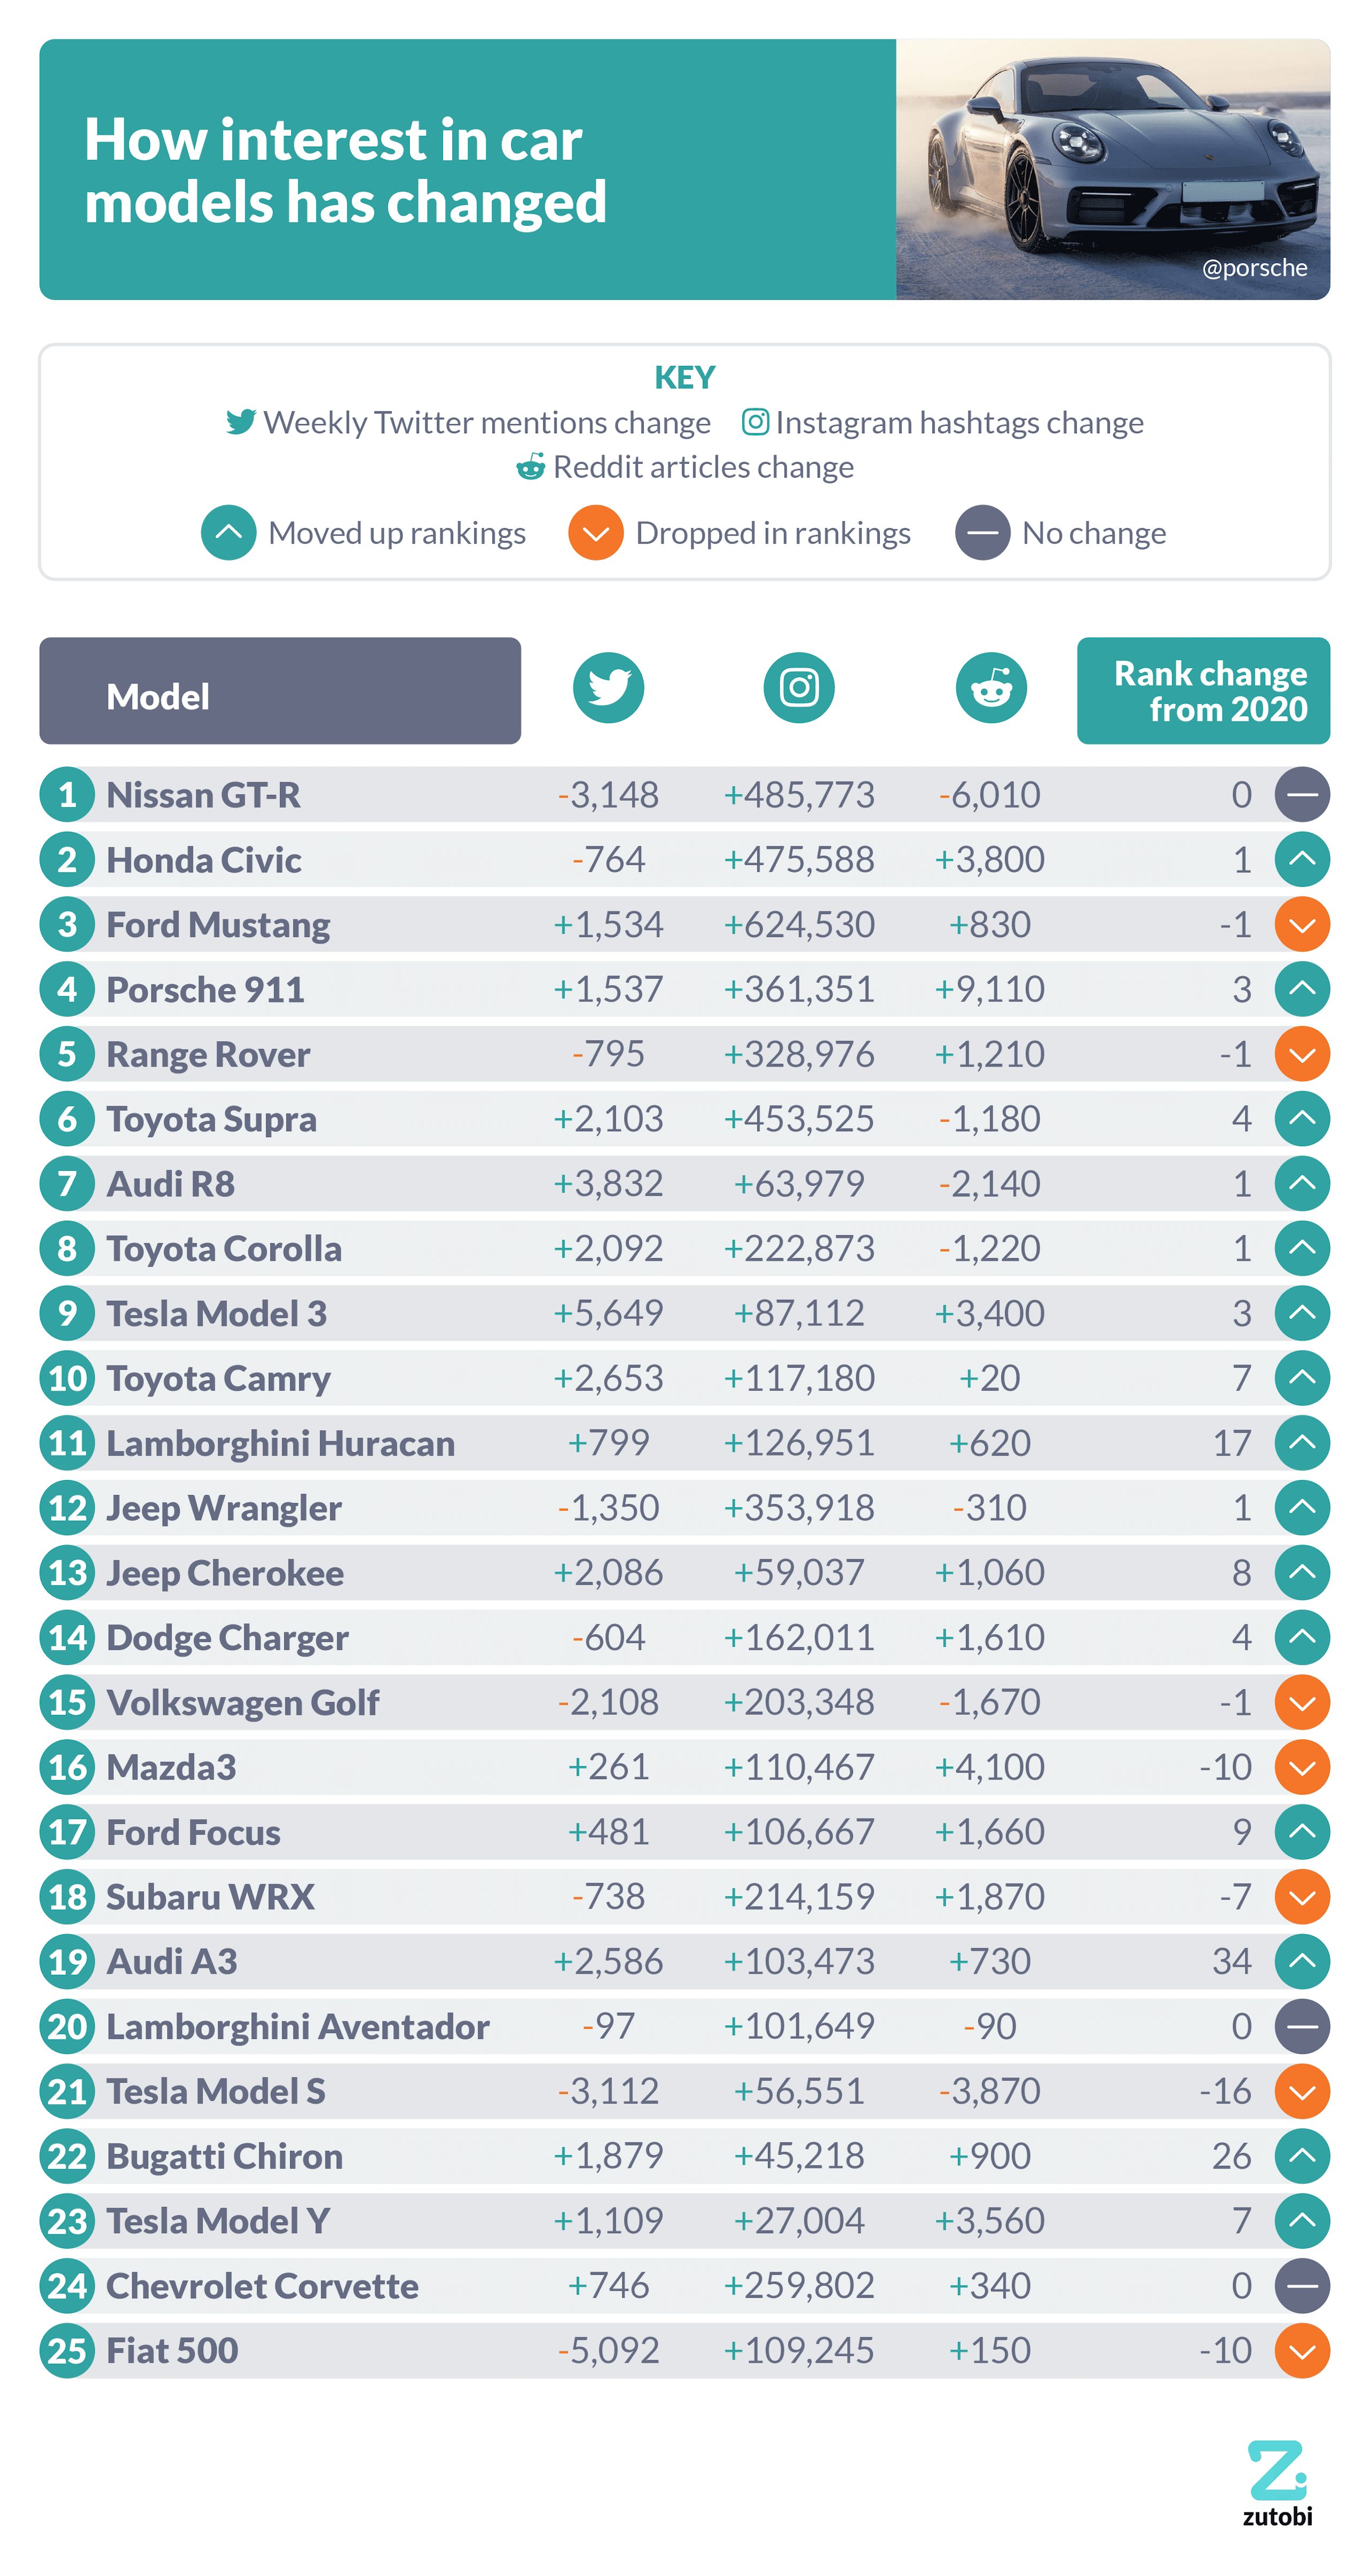The height and width of the screenshot is (2576, 1370).
Task: Click the Model column header
Action: [279, 691]
